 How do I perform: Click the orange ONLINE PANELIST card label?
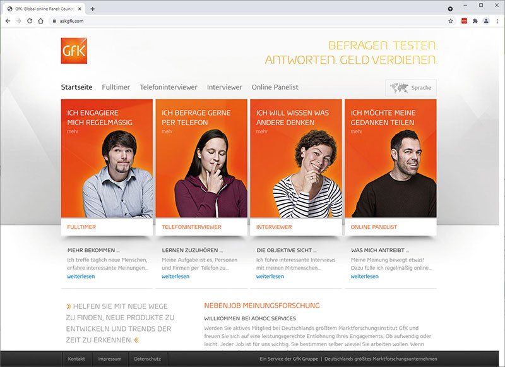pos(374,227)
